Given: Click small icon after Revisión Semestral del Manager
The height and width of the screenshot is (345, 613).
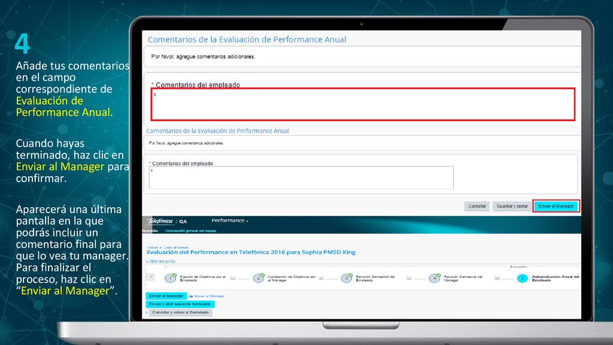Looking at the screenshot, I should [497, 278].
